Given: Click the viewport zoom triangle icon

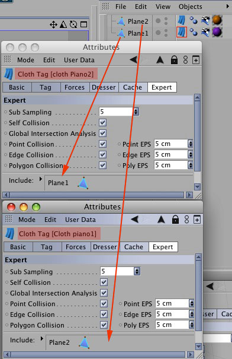Looking at the screenshot, I should (63, 24).
